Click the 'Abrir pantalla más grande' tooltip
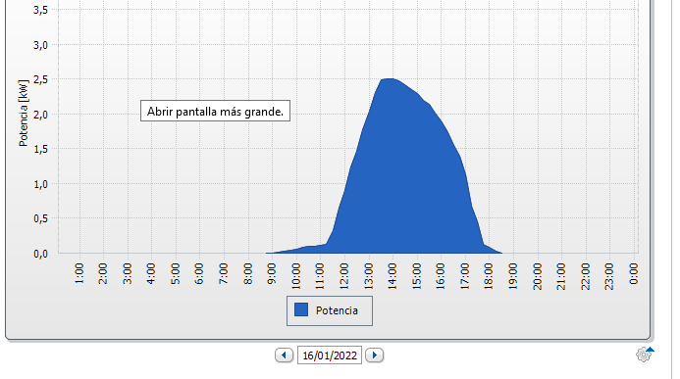 (215, 112)
